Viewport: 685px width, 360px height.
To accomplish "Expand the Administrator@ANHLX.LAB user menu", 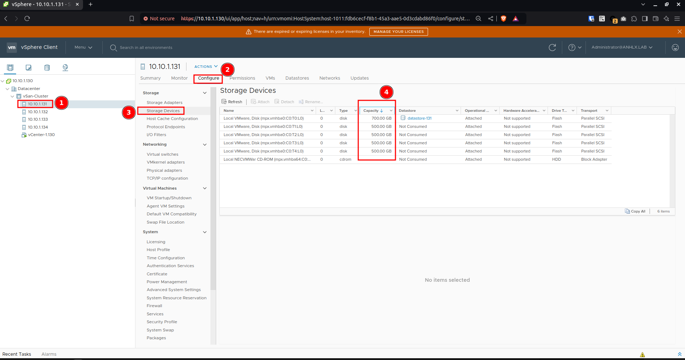I will click(622, 47).
